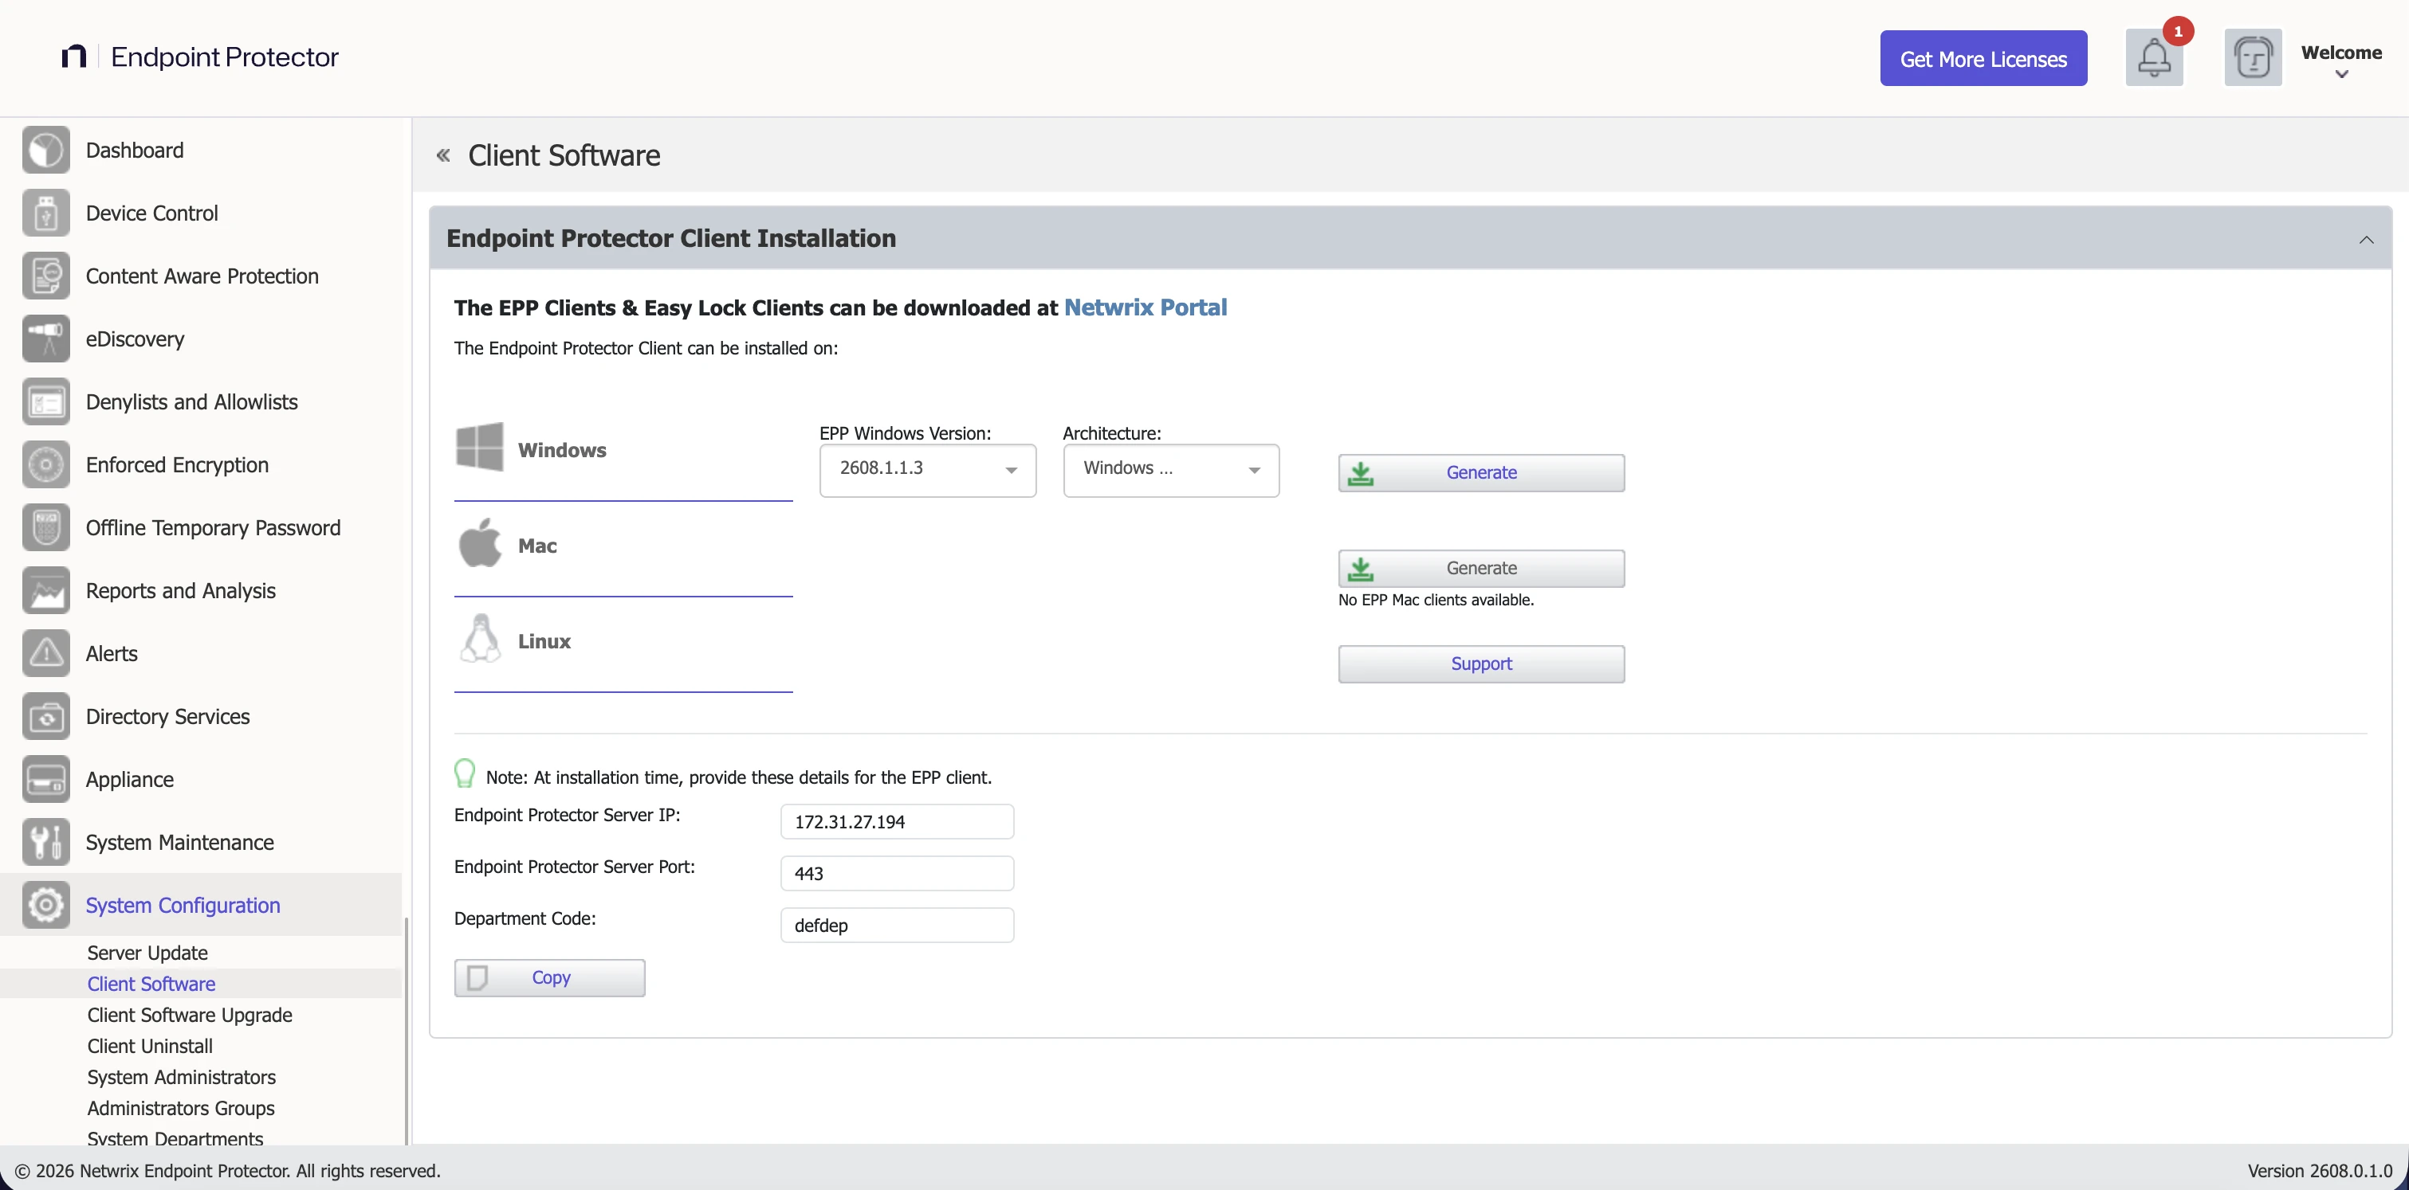Open Device Control menu item
The image size is (2409, 1190).
click(x=151, y=213)
